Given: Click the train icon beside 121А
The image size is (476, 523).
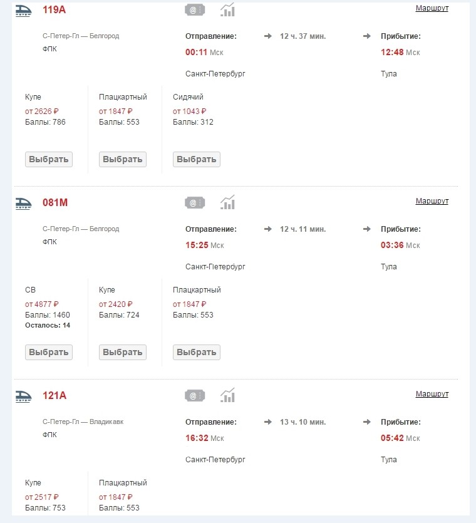Looking at the screenshot, I should (23, 396).
